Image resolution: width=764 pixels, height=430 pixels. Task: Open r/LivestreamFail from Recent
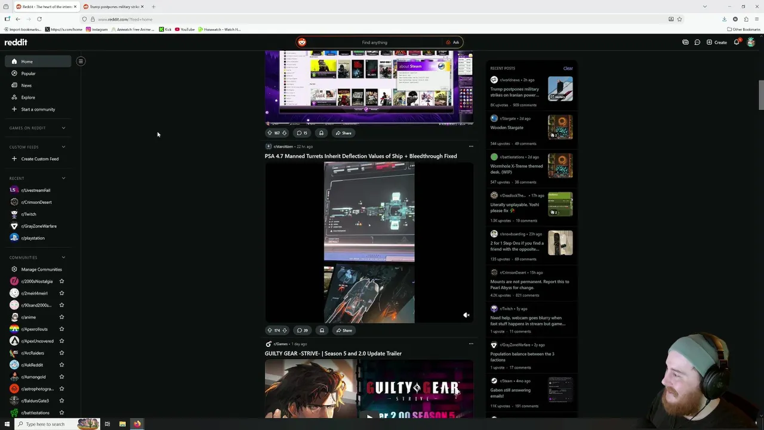(x=35, y=190)
